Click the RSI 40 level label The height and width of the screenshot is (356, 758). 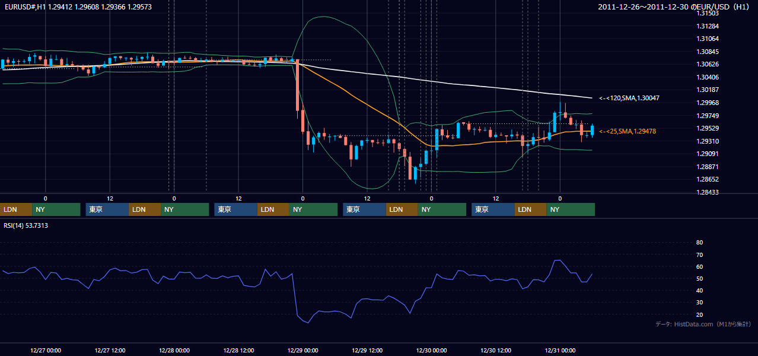(699, 290)
